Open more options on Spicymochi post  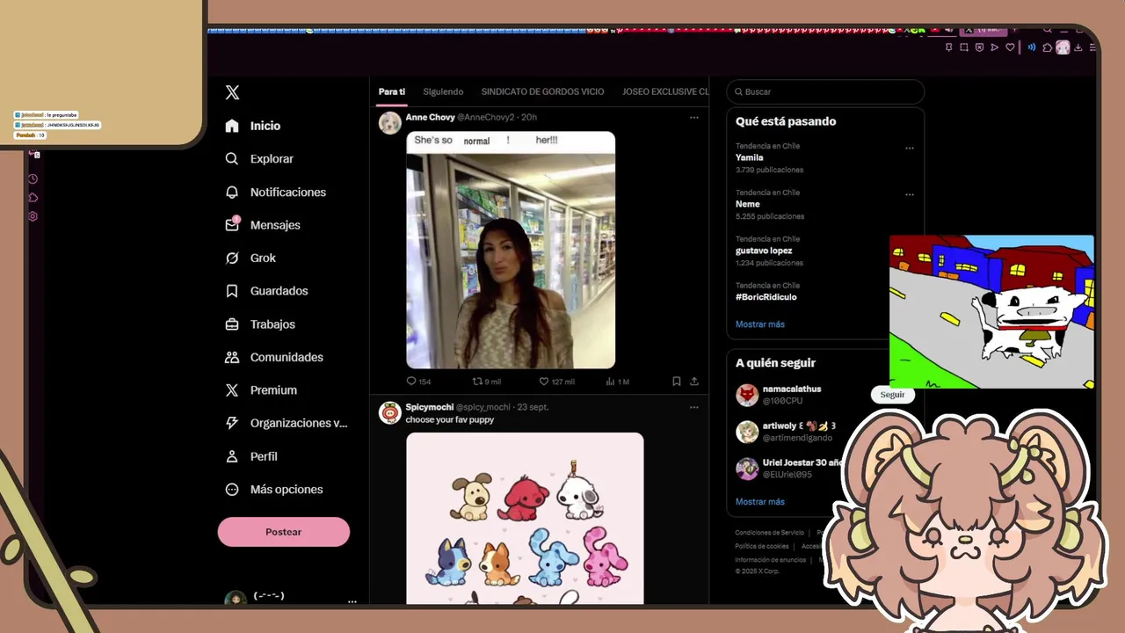[x=694, y=407]
